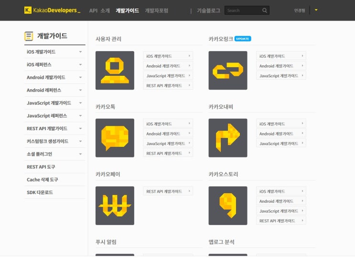Open the 카카오스토리 icon tile

228,206
